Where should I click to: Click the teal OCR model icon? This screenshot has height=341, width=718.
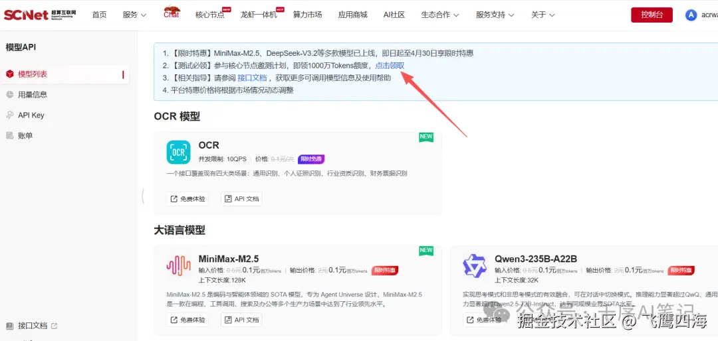(179, 152)
